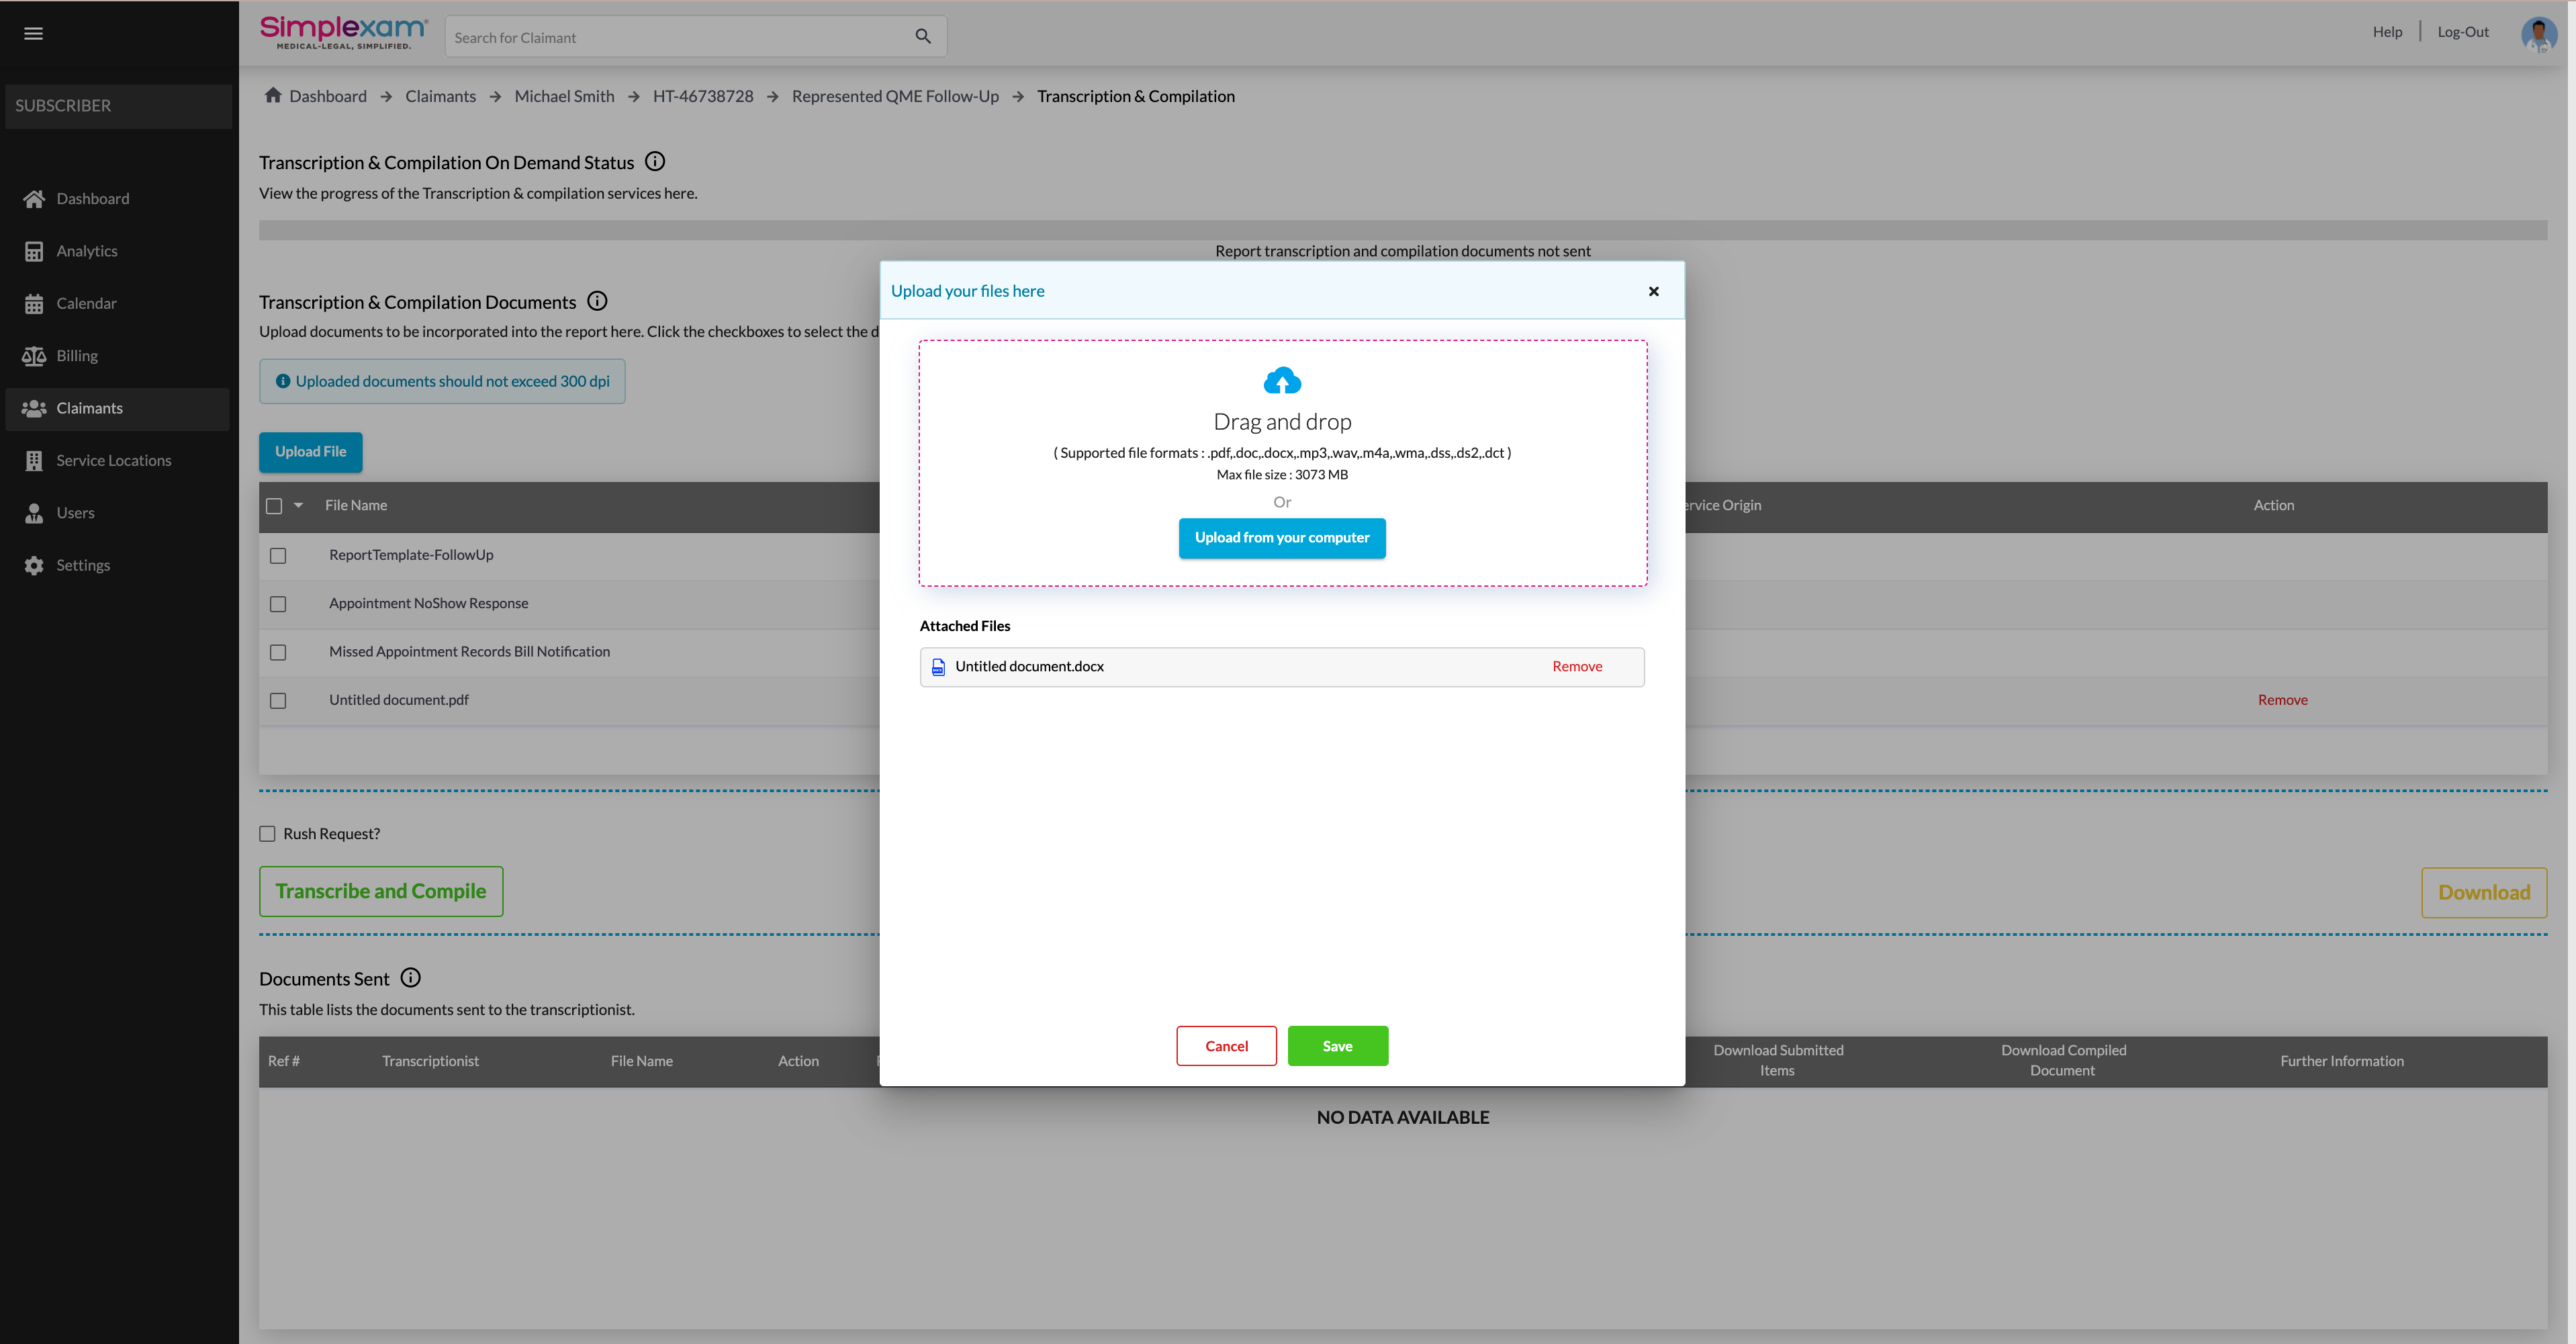
Task: Open Analytics in the sidebar
Action: (87, 251)
